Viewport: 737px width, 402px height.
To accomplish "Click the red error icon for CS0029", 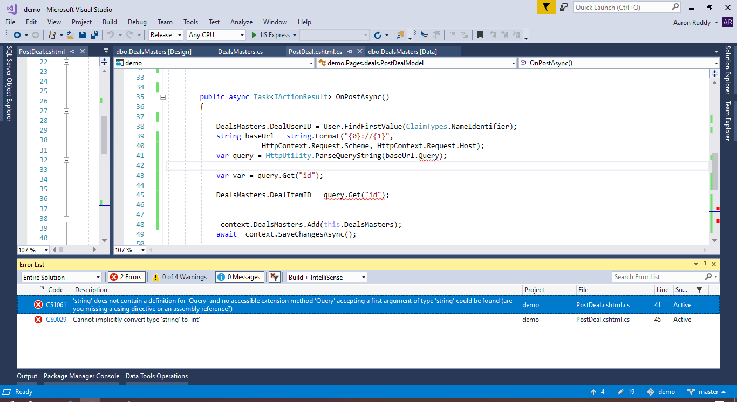I will coord(38,320).
